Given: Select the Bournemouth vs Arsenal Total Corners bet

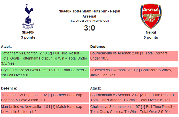Looking at the screenshot, I should (134, 56).
